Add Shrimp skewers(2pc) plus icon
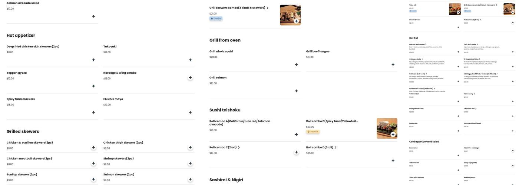 click(190, 164)
